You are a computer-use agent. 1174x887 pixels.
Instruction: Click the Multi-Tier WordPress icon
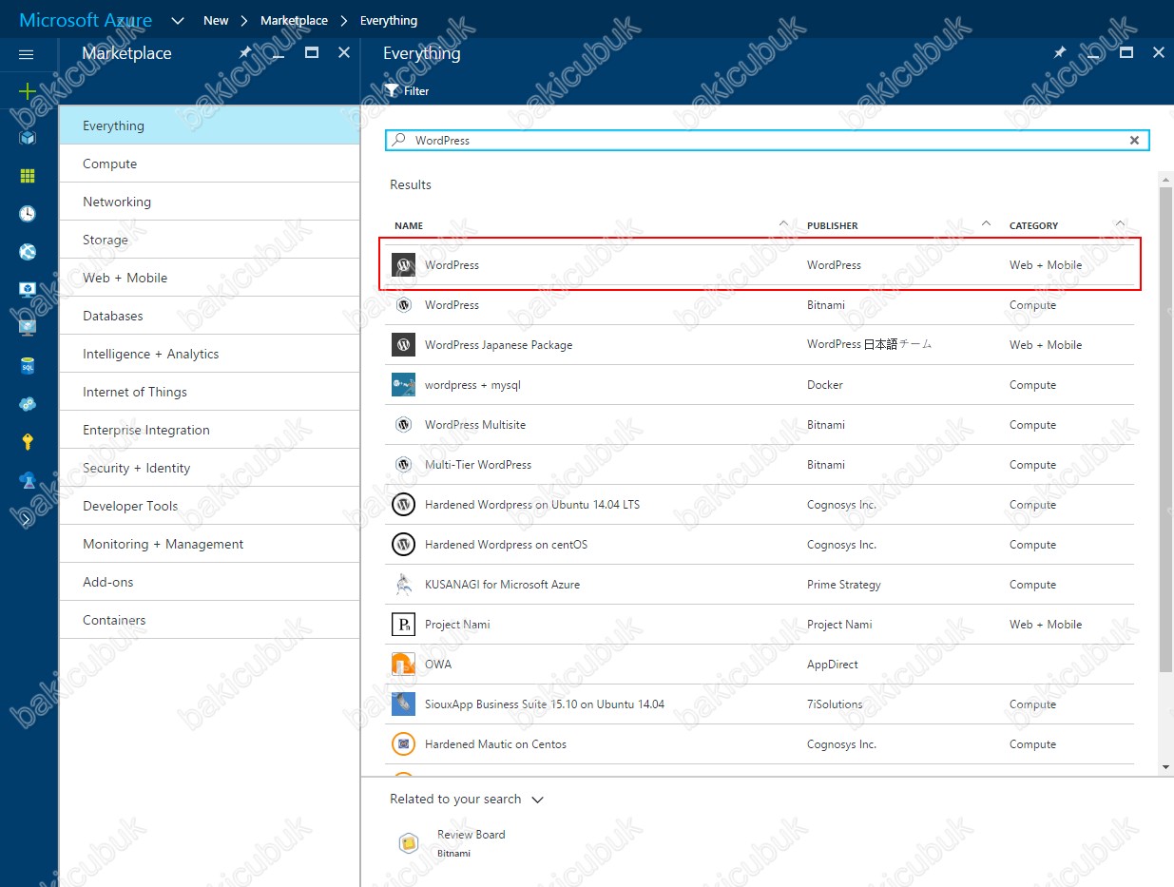(x=404, y=465)
